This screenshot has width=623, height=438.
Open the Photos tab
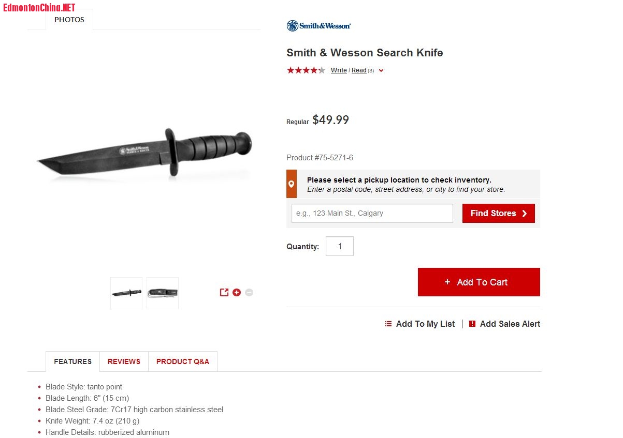pyautogui.click(x=69, y=20)
